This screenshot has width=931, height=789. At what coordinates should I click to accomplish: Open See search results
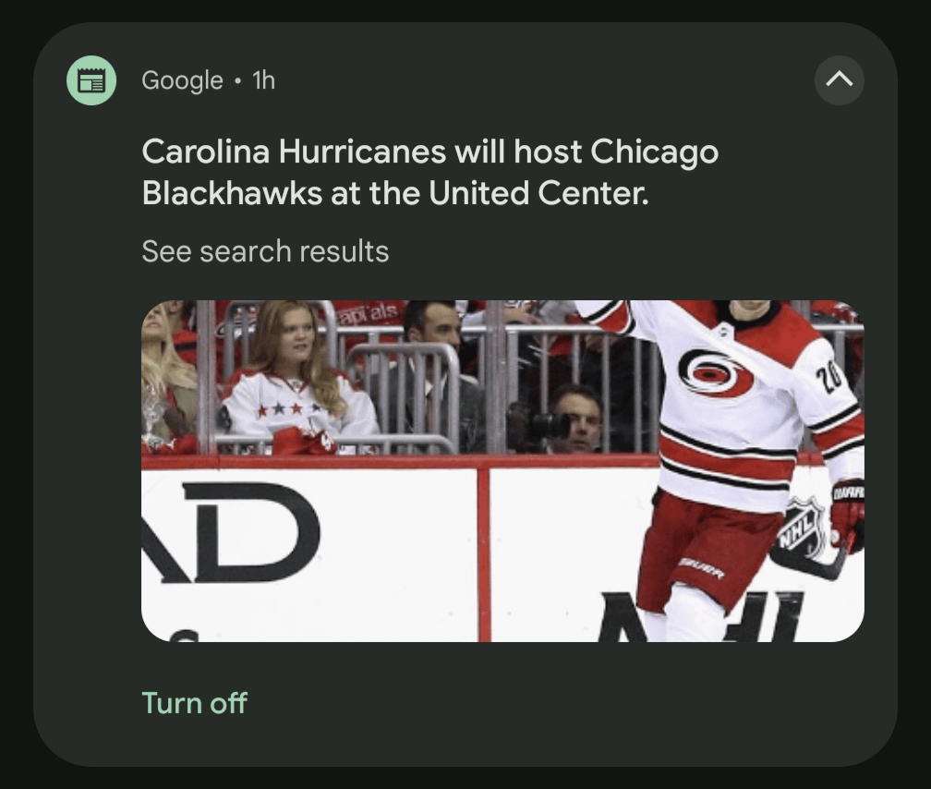[x=265, y=251]
